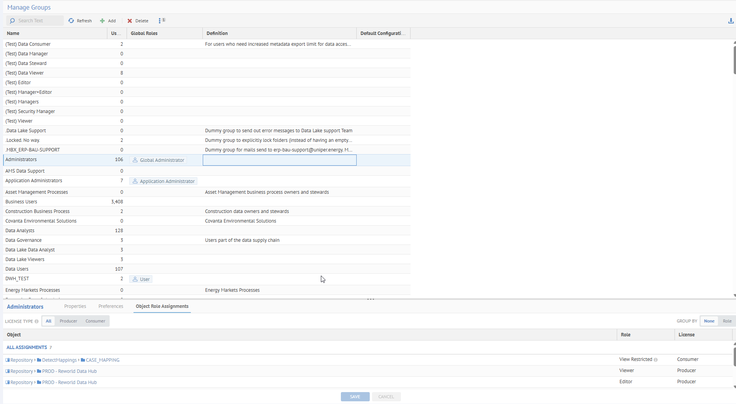
Task: Filter license type to Producer
Action: click(68, 321)
